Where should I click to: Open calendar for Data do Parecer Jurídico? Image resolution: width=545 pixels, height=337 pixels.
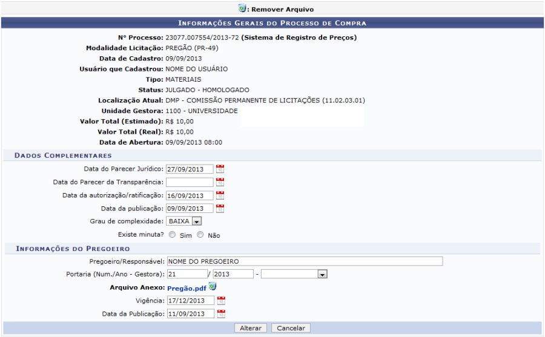(220, 169)
